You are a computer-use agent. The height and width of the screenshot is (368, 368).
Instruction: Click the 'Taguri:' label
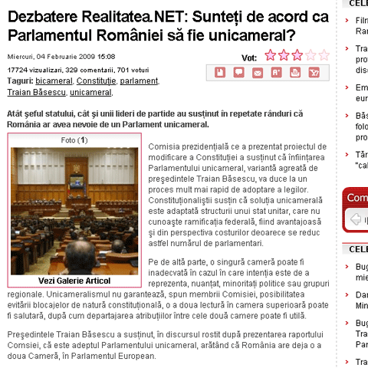tap(20, 81)
